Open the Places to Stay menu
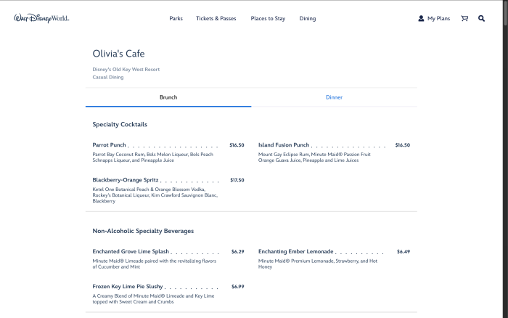508x318 pixels. click(x=268, y=18)
